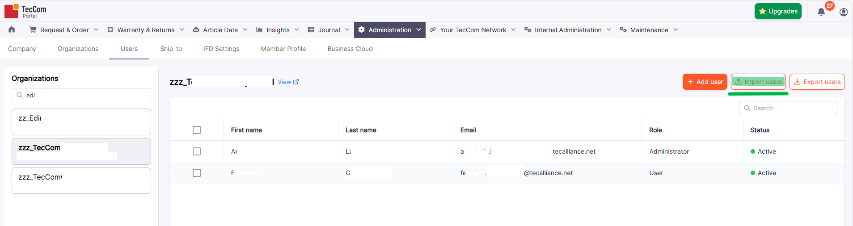Click the Maintenance gears icon
The width and height of the screenshot is (853, 226).
[x=623, y=29]
